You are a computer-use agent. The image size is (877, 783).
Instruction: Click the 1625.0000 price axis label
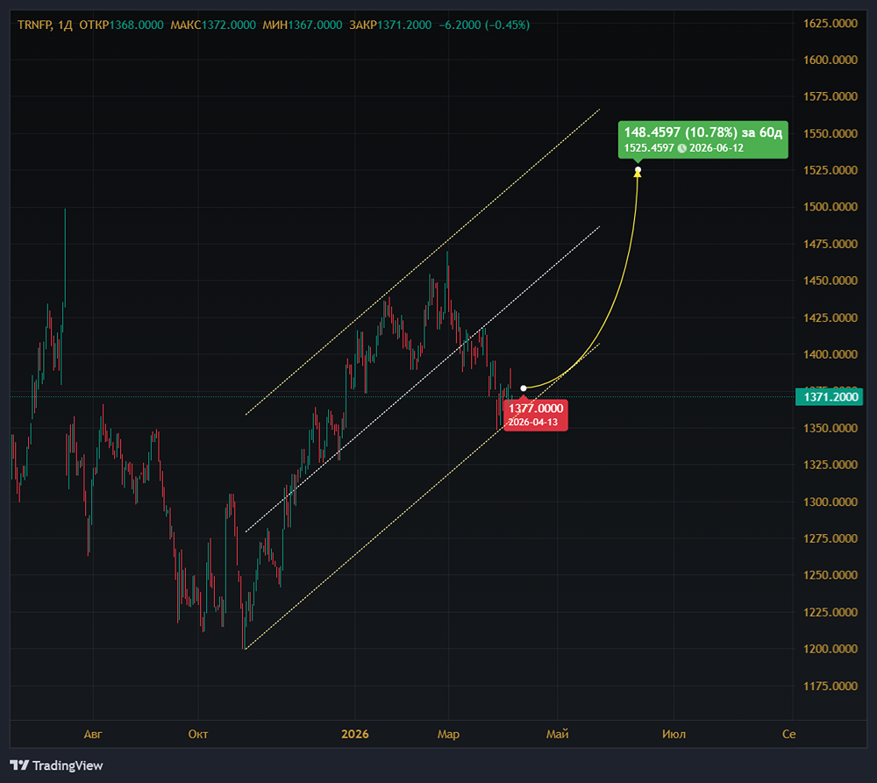(830, 23)
